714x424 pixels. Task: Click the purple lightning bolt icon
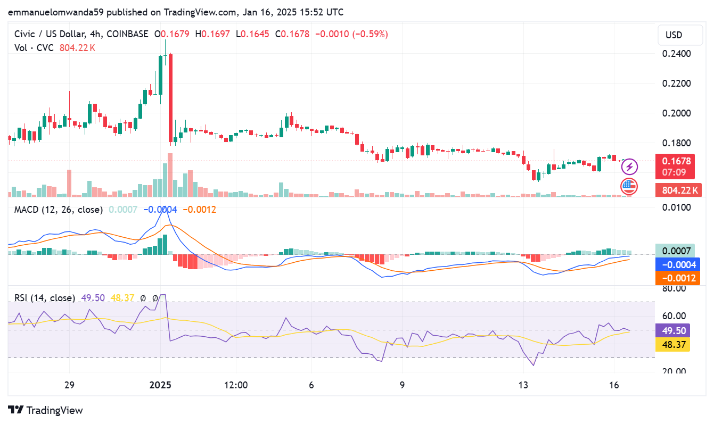click(x=630, y=167)
